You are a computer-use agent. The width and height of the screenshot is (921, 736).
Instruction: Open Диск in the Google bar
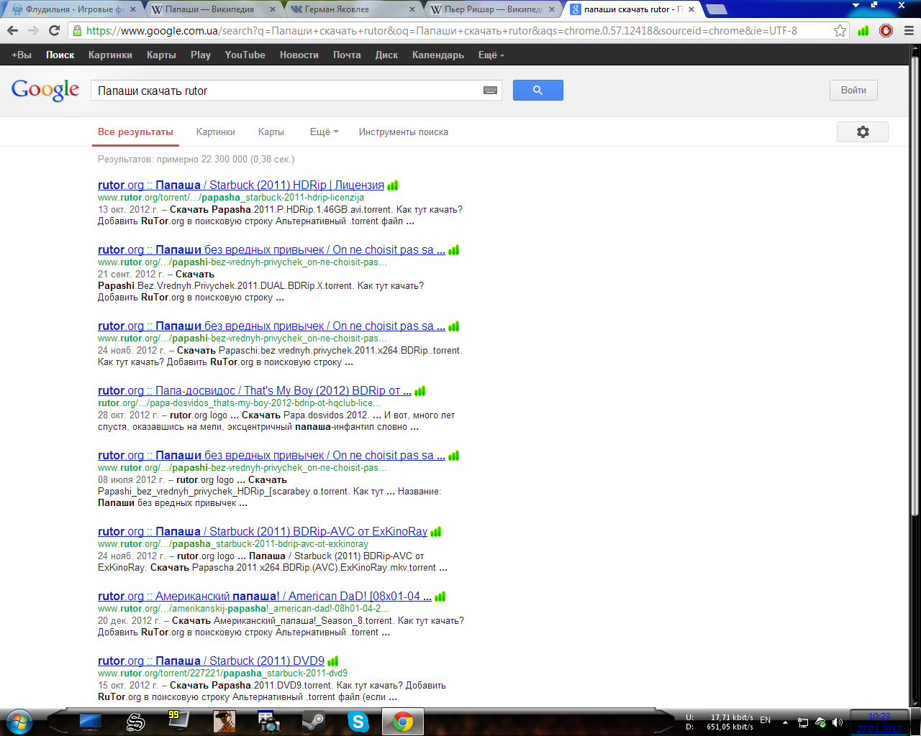pyautogui.click(x=386, y=55)
